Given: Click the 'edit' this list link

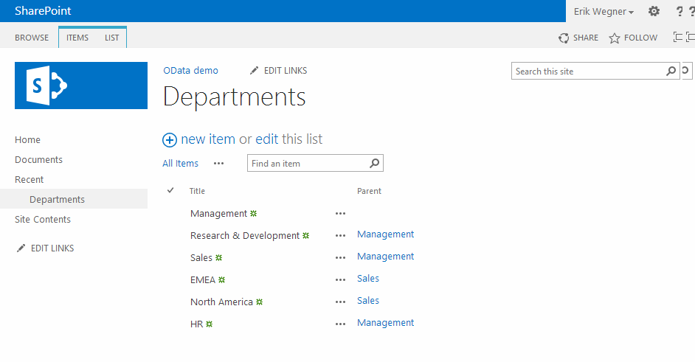Looking at the screenshot, I should (x=267, y=139).
